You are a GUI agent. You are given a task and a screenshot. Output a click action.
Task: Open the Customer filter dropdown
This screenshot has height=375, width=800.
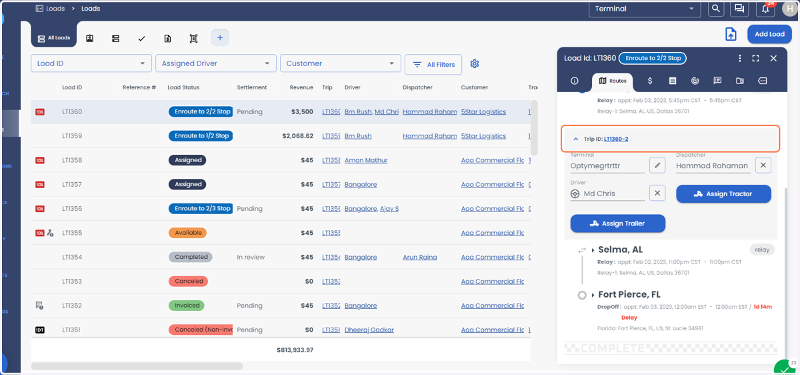[340, 63]
